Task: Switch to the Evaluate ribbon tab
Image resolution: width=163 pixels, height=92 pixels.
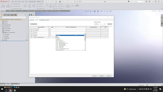Action: (x=49, y=11)
